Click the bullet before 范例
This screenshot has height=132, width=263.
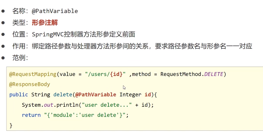point(3,58)
